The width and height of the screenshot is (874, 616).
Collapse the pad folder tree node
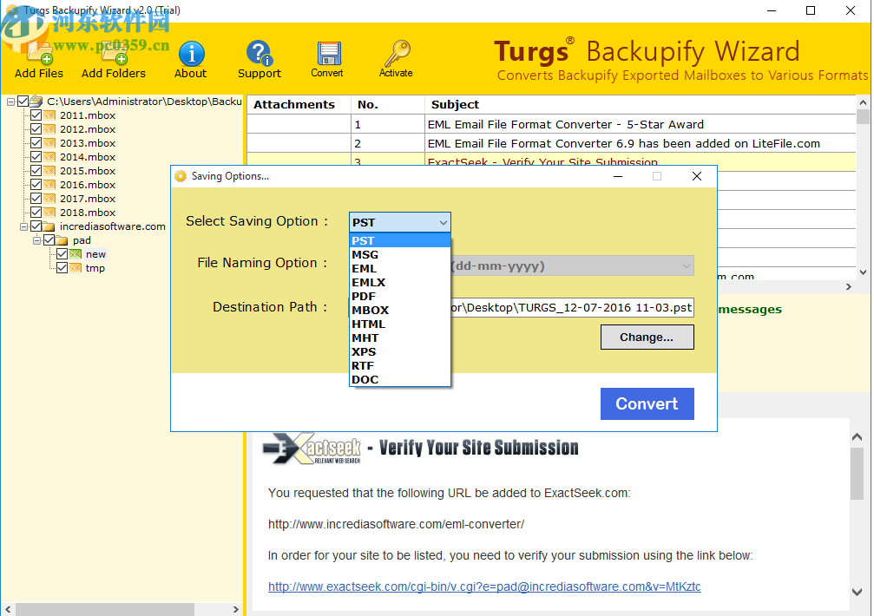(x=36, y=240)
